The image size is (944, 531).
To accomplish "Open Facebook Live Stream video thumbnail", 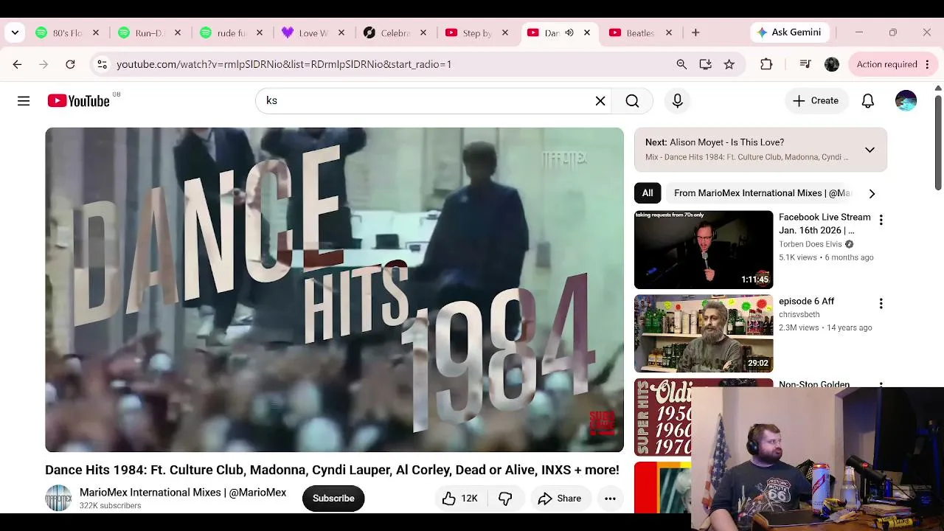I will pyautogui.click(x=704, y=250).
